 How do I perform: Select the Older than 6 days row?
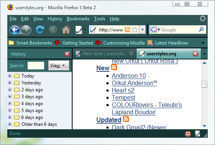click(x=40, y=124)
